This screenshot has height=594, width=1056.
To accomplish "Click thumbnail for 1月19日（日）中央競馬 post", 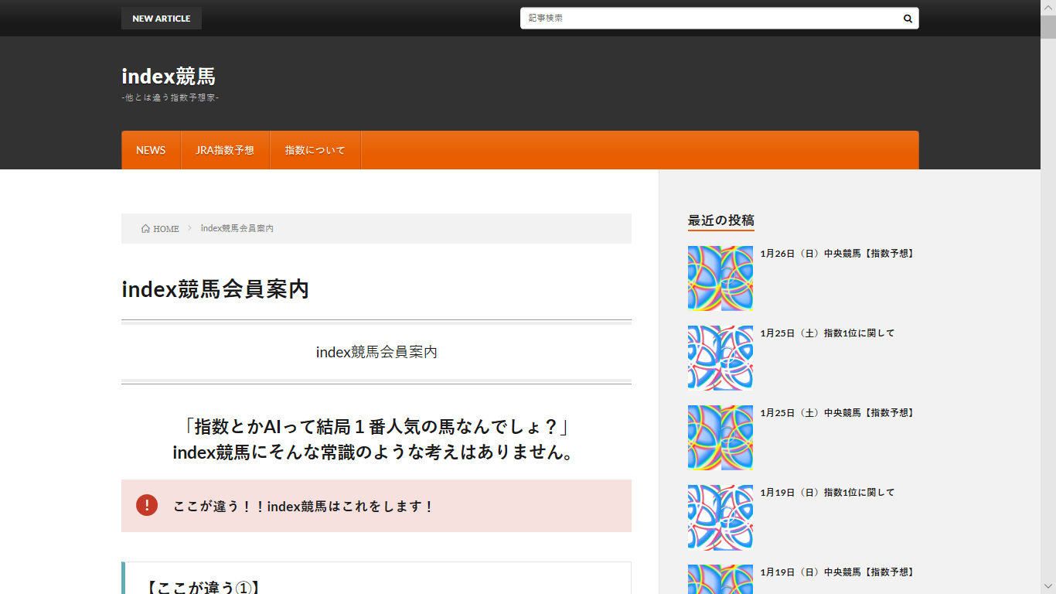I will (x=720, y=579).
